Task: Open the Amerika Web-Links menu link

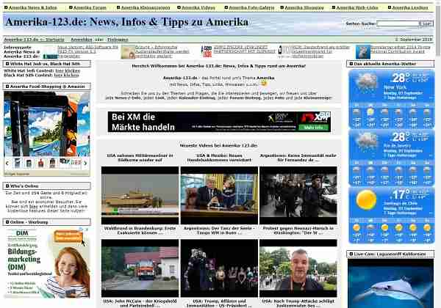Action: coord(357,7)
